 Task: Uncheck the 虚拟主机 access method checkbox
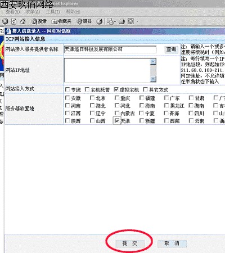click(x=116, y=89)
